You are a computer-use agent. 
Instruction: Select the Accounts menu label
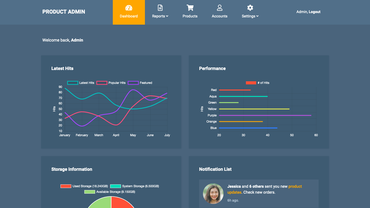click(x=219, y=16)
